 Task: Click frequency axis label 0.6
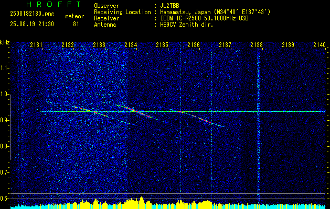click(5, 199)
